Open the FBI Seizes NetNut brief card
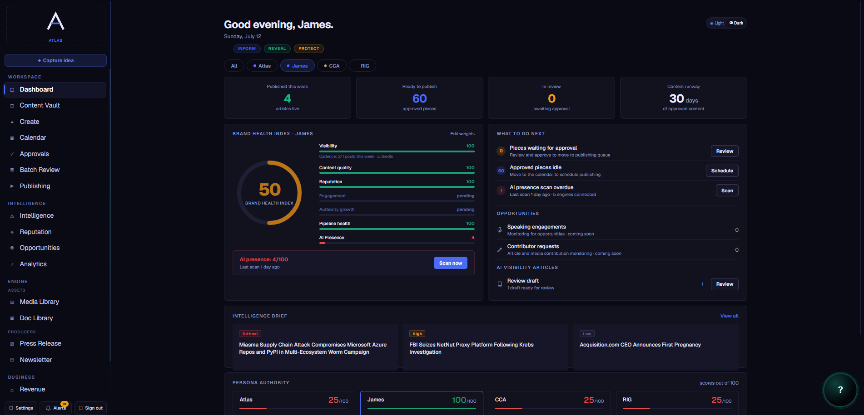The height and width of the screenshot is (415, 864). 486,347
